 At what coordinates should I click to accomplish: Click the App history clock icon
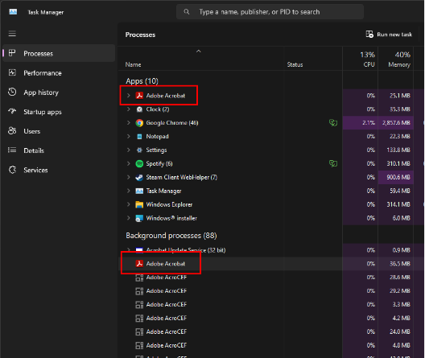[12, 92]
